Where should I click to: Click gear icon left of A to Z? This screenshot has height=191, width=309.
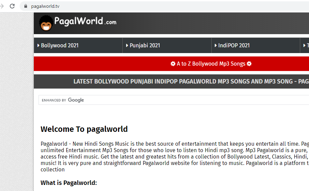(173, 64)
